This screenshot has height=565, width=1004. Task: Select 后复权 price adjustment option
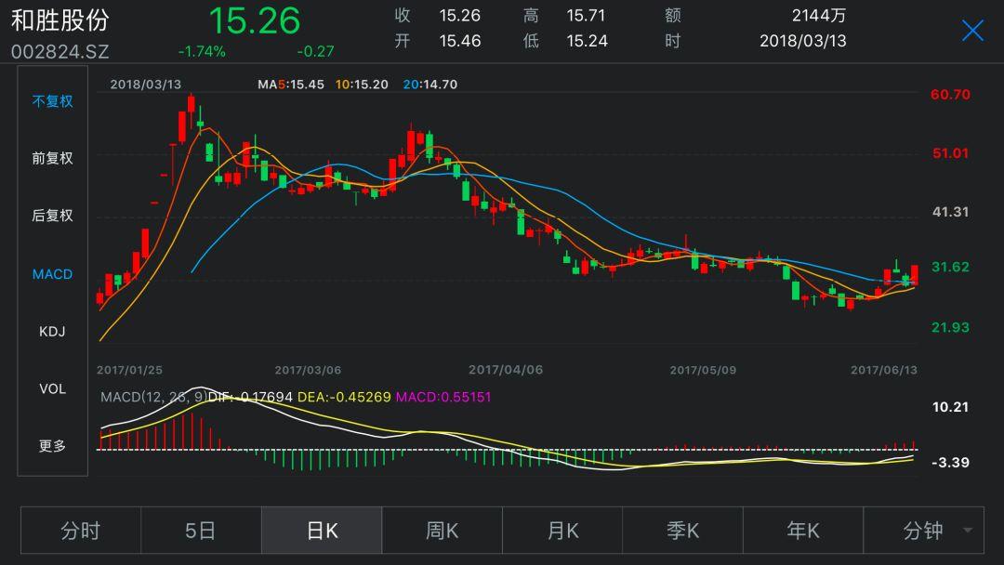52,216
